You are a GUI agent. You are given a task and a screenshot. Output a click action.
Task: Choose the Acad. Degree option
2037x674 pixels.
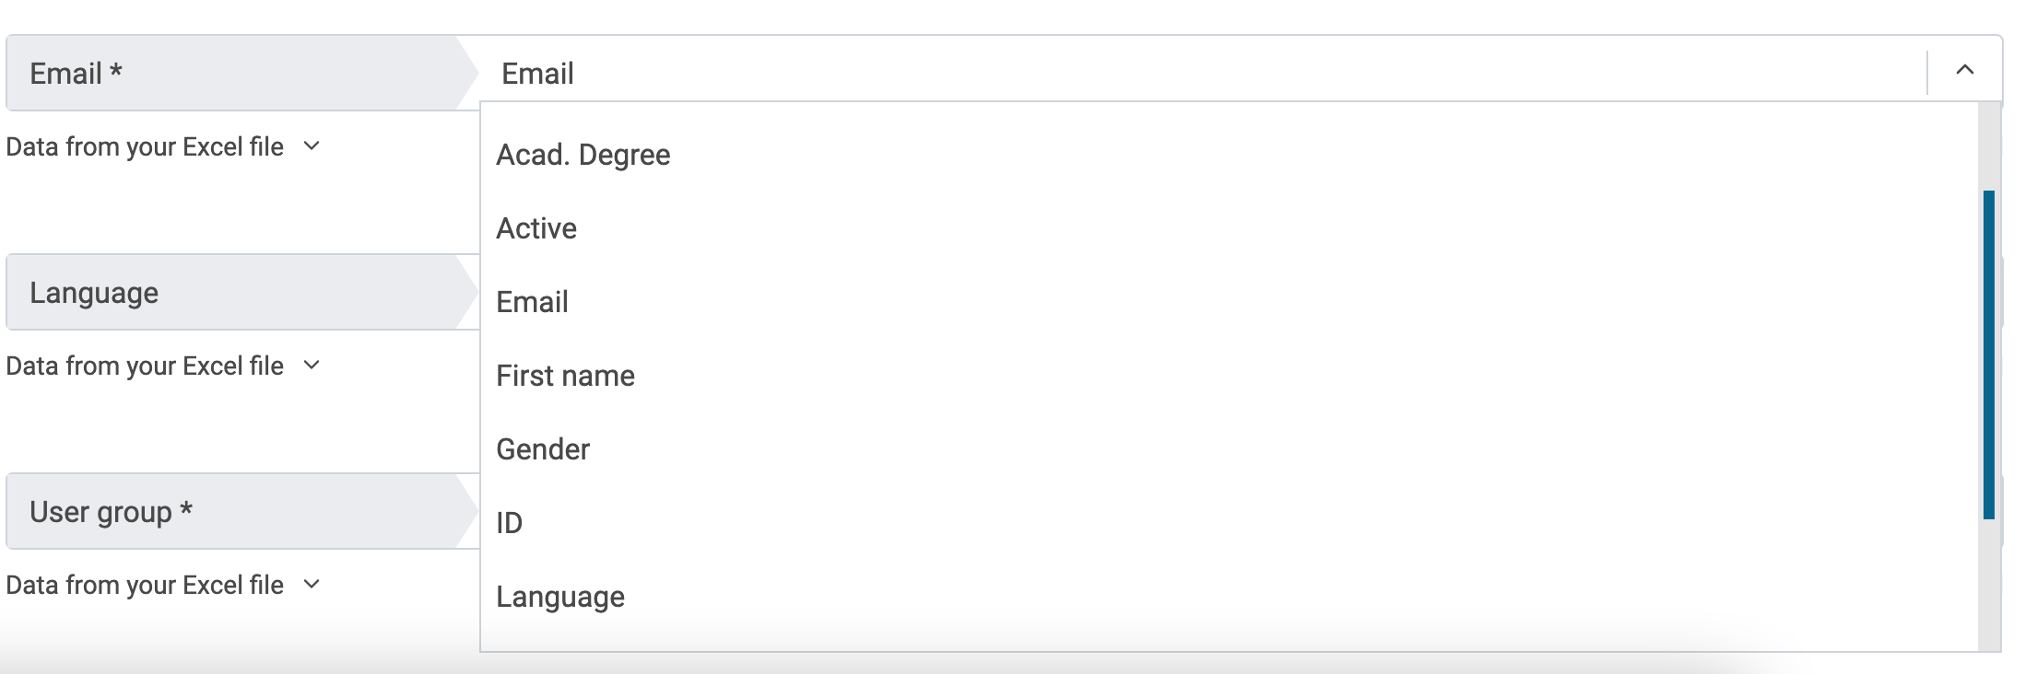point(583,155)
